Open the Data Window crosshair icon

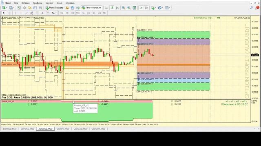(24, 8)
